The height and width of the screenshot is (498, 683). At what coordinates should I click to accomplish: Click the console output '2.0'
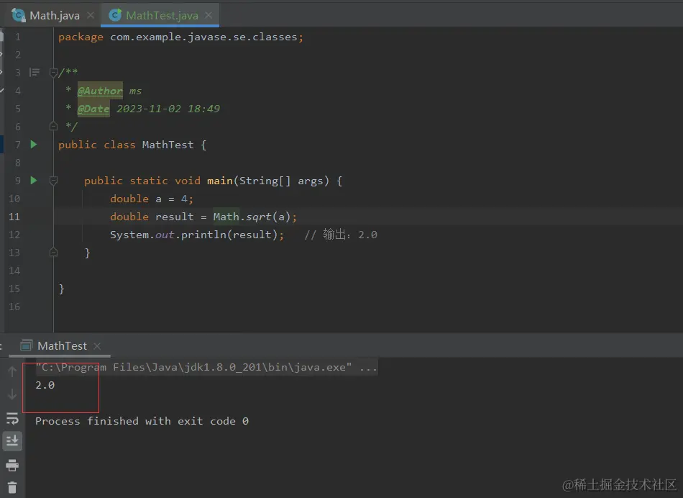tap(45, 385)
